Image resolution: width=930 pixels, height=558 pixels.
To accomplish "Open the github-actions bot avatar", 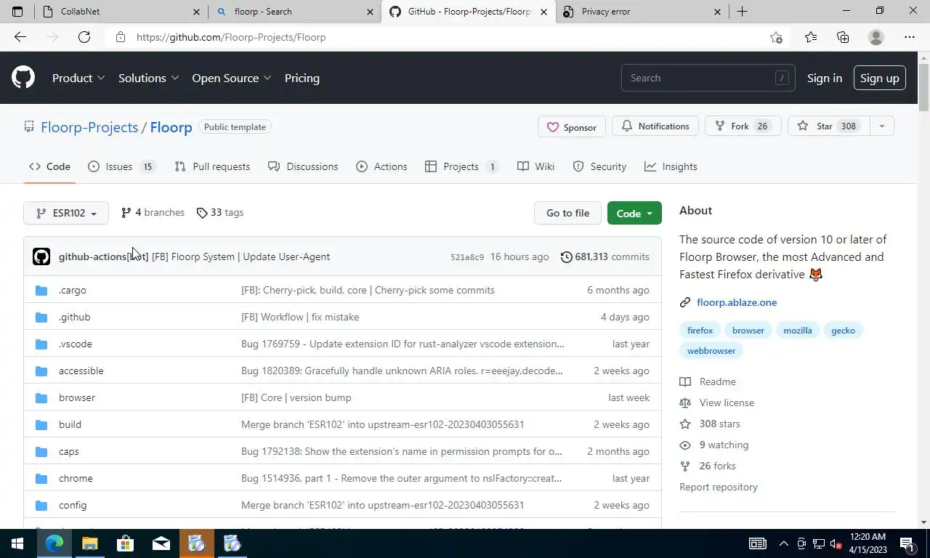I will (41, 256).
